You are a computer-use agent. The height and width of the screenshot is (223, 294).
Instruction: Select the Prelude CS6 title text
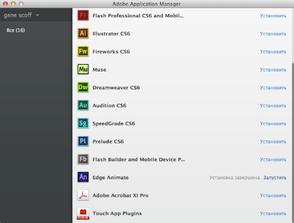108,142
